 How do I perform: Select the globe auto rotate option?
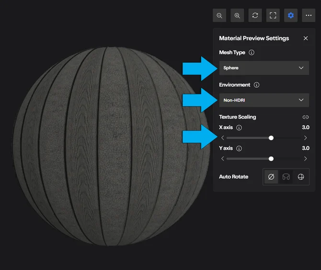pos(301,177)
